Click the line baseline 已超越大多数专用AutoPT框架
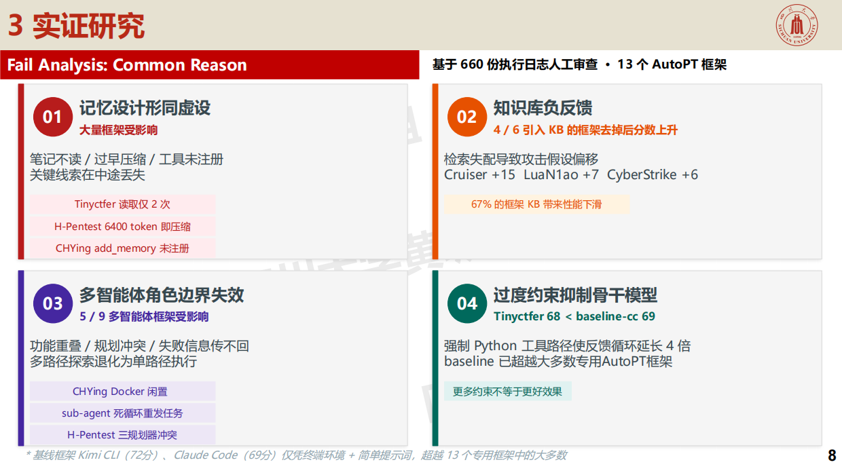Image resolution: width=842 pixels, height=473 pixels. point(558,361)
